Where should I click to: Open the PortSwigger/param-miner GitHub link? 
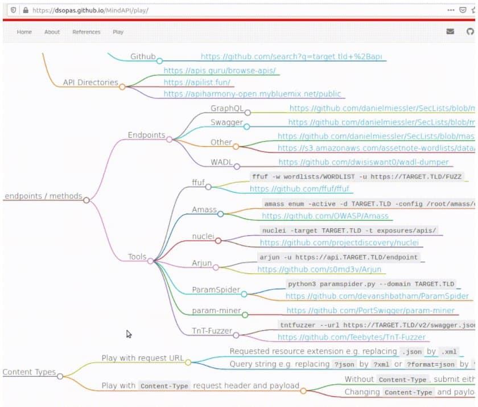click(x=370, y=310)
